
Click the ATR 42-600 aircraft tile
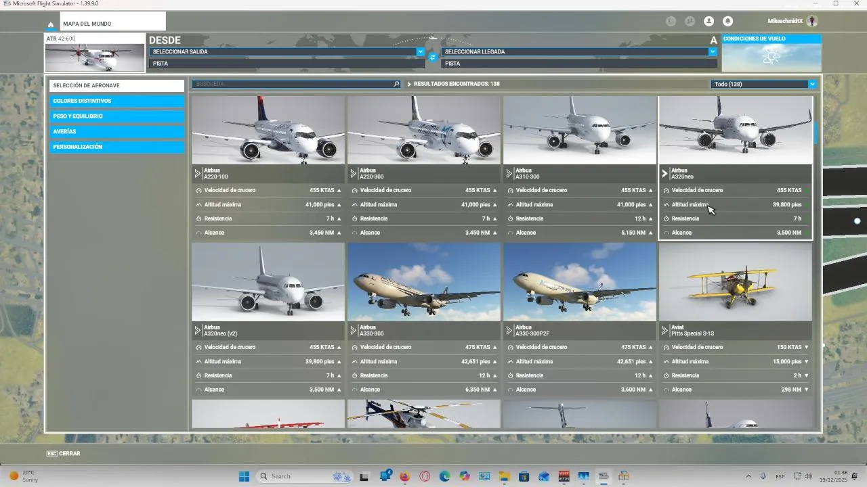(95, 53)
